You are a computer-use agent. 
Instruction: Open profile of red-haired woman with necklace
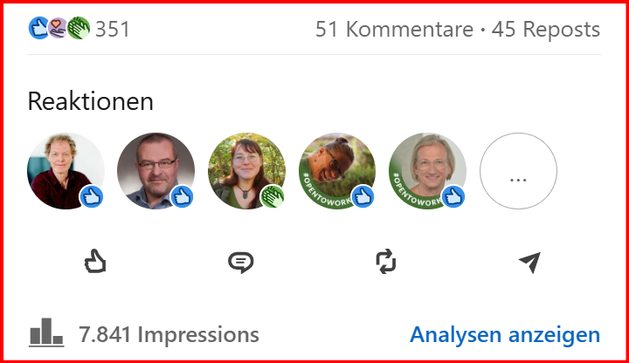(246, 171)
